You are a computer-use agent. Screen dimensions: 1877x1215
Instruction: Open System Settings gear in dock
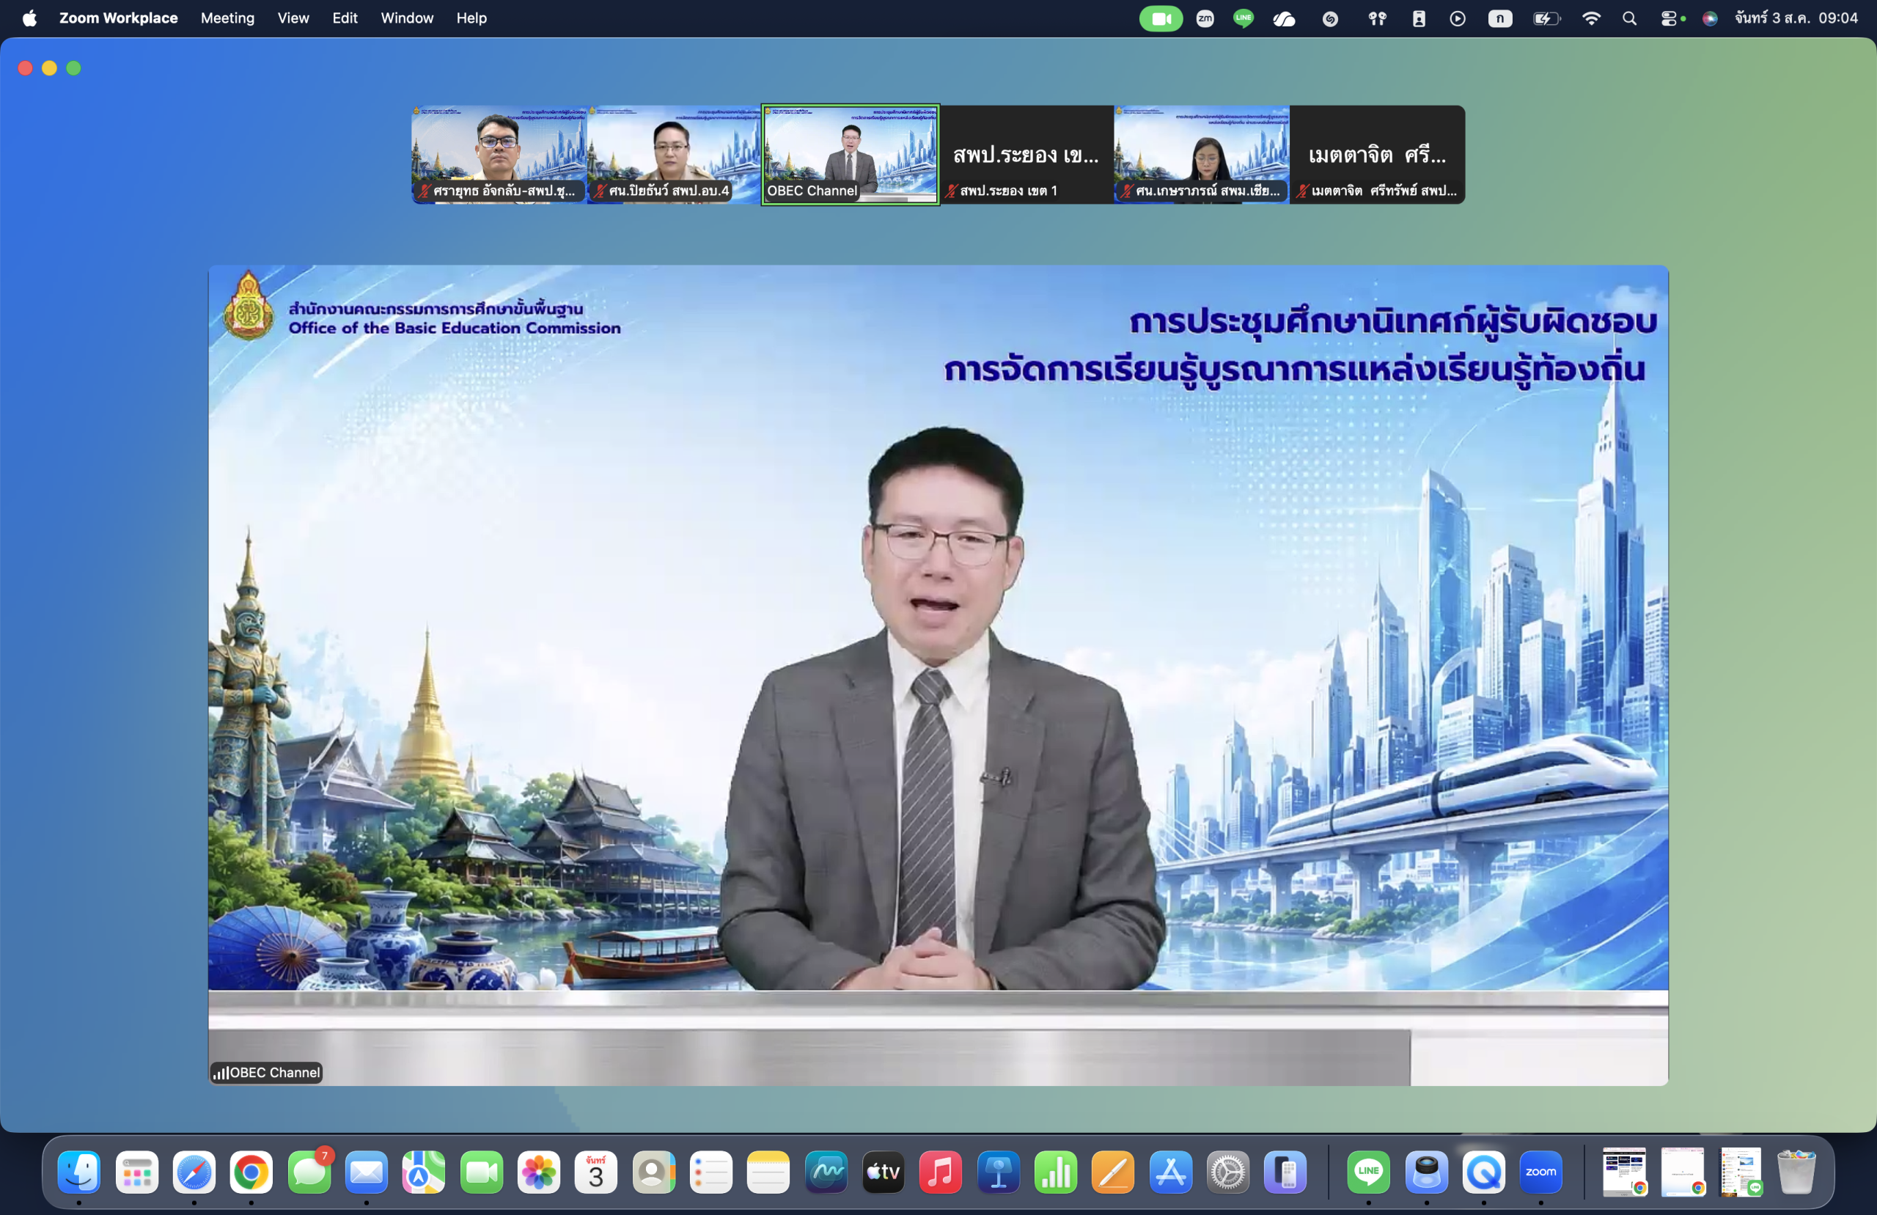[1228, 1172]
